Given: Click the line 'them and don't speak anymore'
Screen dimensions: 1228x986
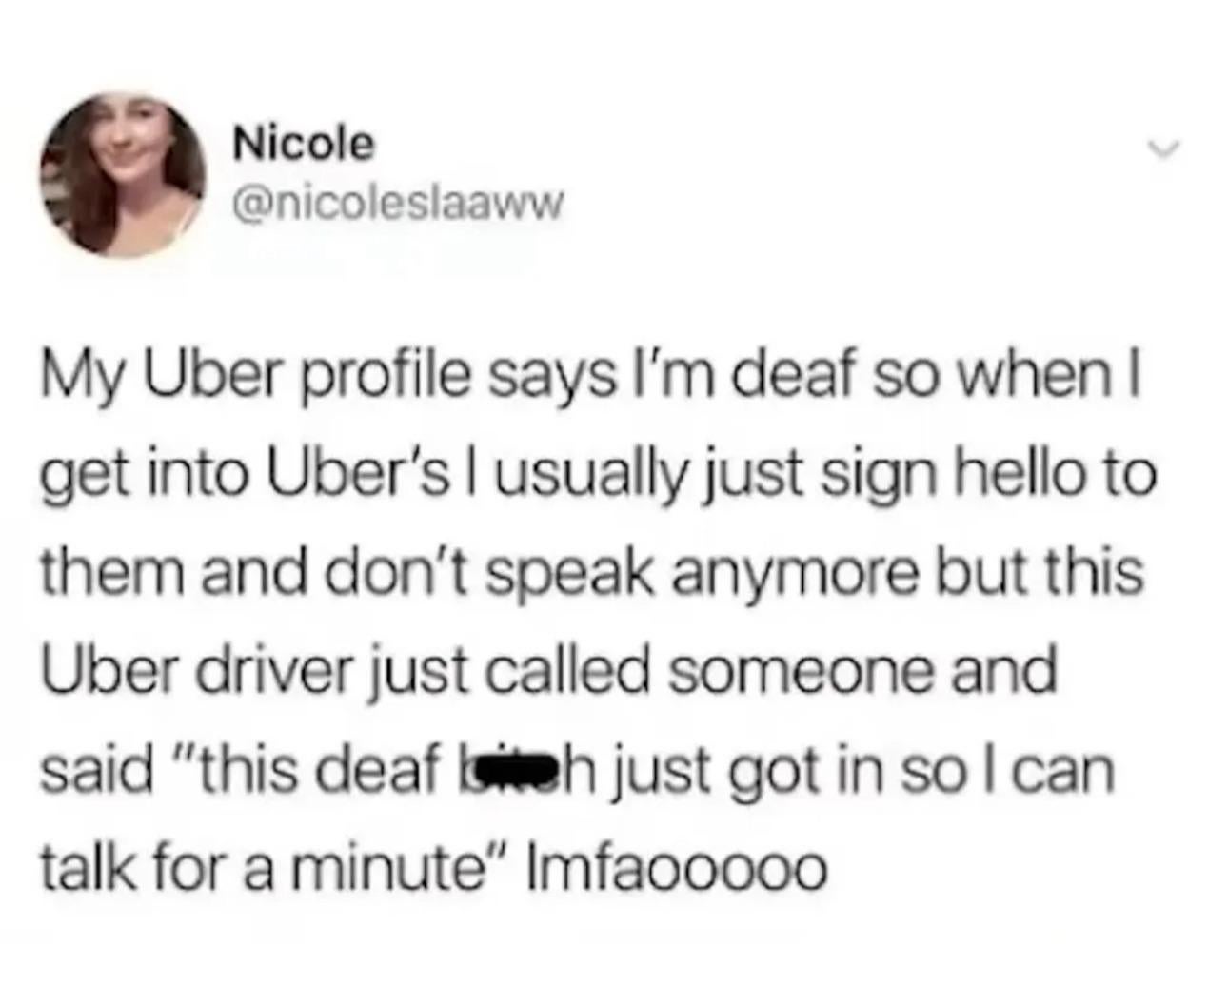Looking at the screenshot, I should tap(591, 574).
